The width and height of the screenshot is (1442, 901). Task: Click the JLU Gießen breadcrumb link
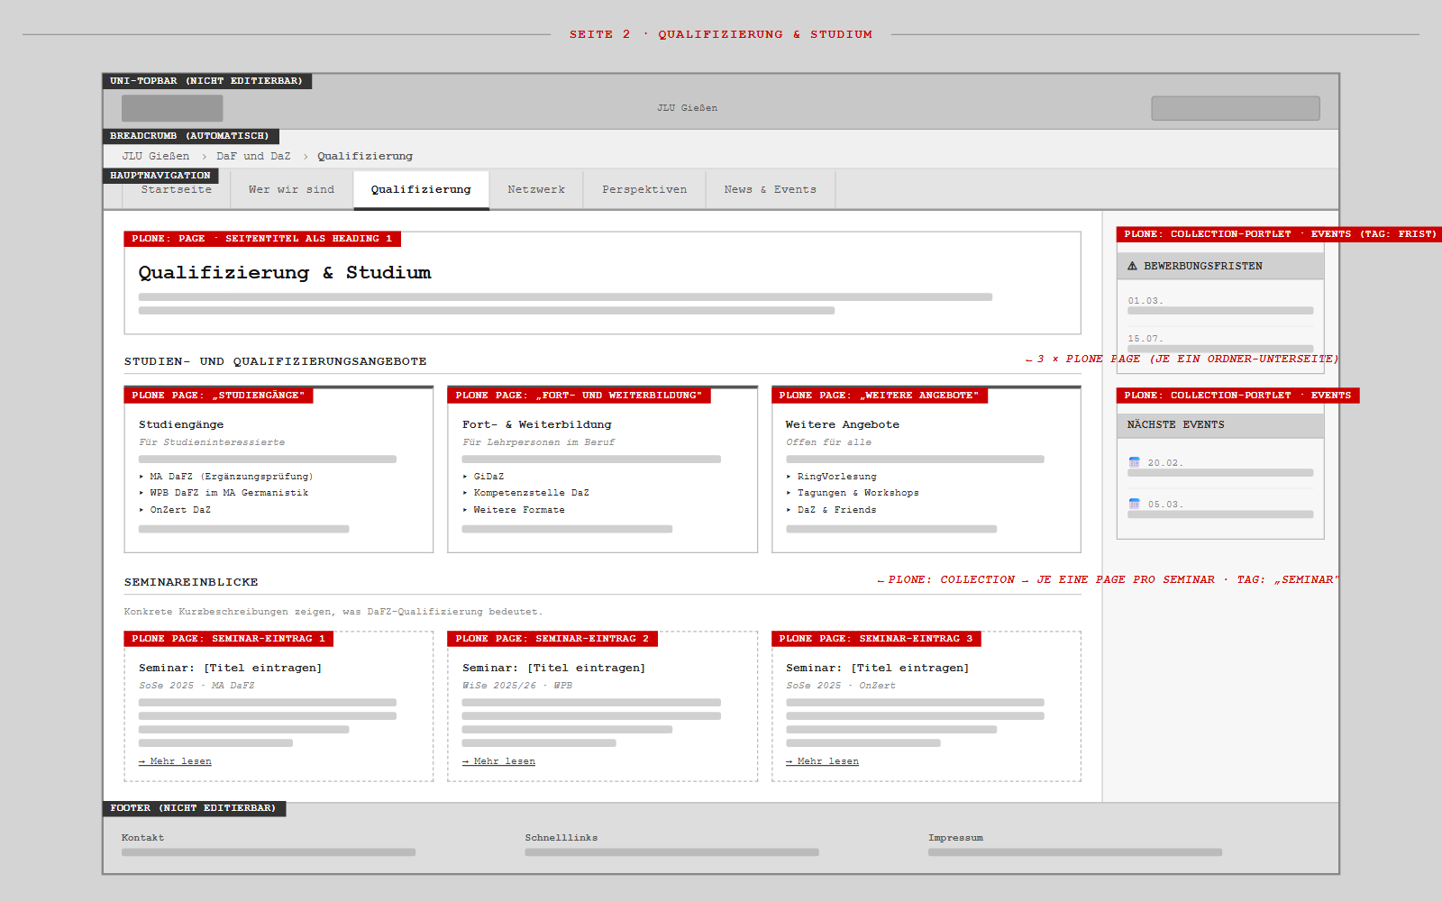pyautogui.click(x=156, y=156)
